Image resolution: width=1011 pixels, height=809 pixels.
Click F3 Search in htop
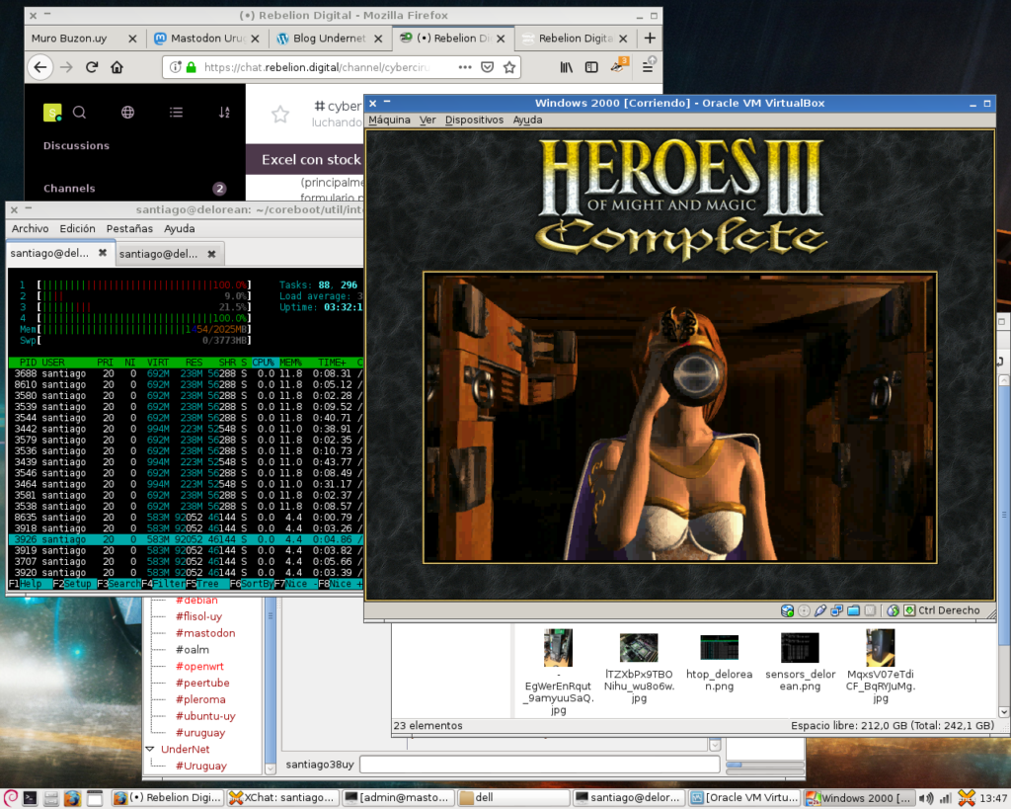[x=118, y=584]
